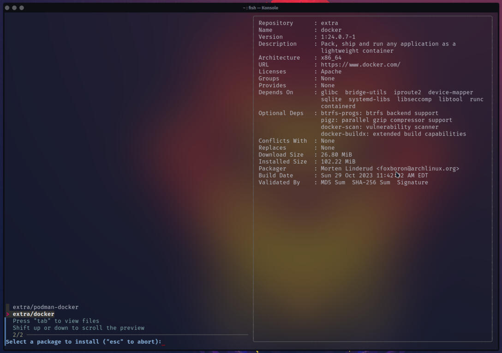Click the 2/2 match counter

click(18, 335)
